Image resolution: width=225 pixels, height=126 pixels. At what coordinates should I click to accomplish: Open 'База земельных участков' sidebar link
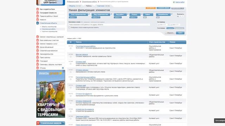coord(49,40)
